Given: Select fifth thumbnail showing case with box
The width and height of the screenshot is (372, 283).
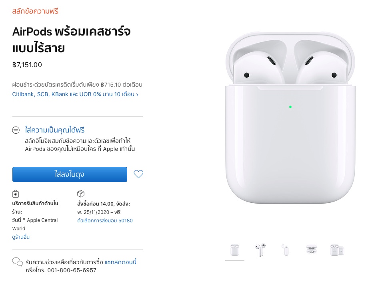Looking at the screenshot, I should (x=337, y=250).
